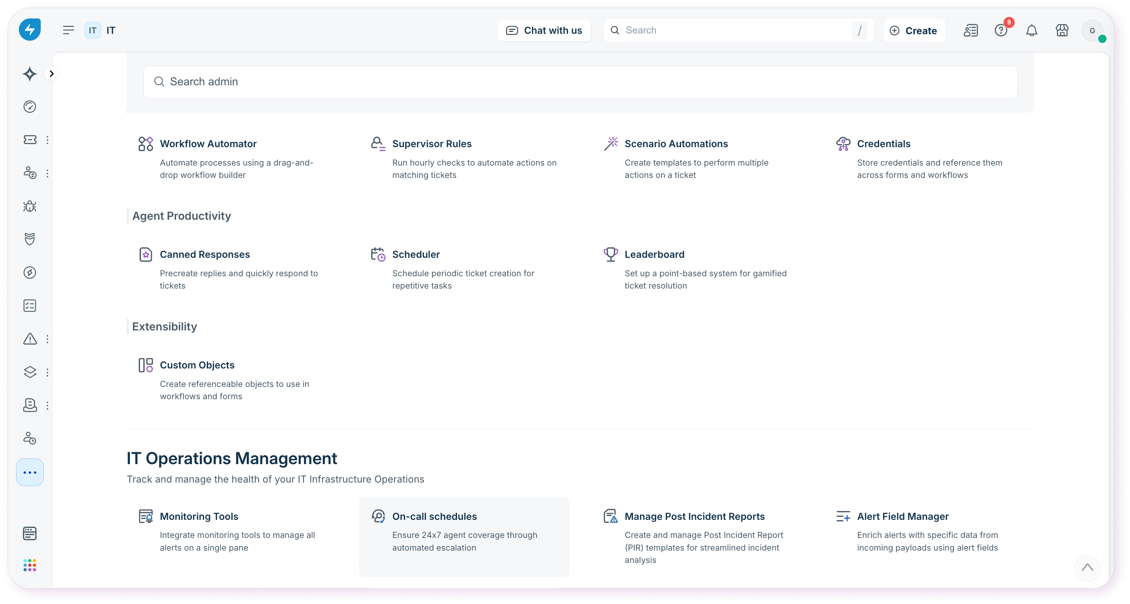This screenshot has height=604, width=1130.
Task: Open the tickets icon in sidebar
Action: pos(30,140)
